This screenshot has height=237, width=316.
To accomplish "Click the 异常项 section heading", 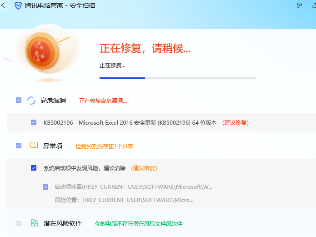I will 53,146.
